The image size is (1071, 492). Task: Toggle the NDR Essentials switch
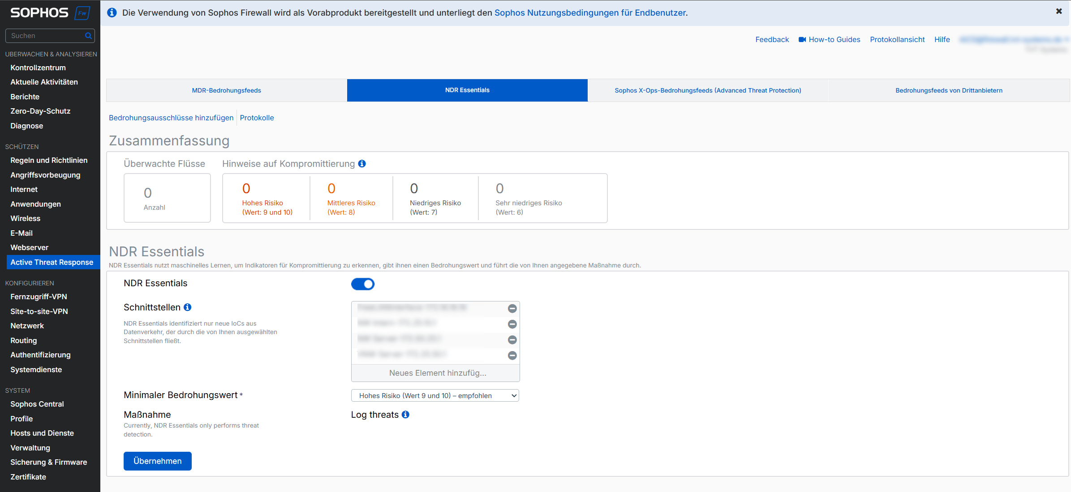click(x=363, y=284)
